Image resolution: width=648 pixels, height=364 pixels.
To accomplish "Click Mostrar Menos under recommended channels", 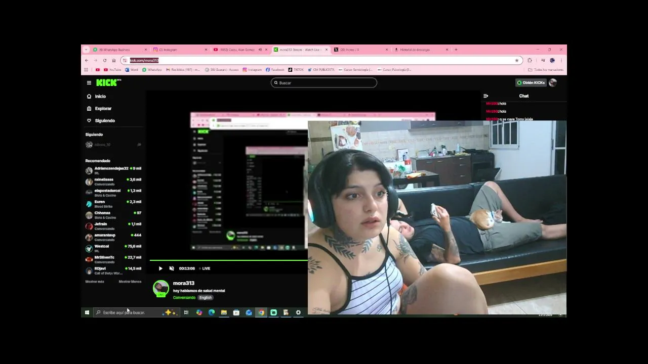I will click(130, 282).
